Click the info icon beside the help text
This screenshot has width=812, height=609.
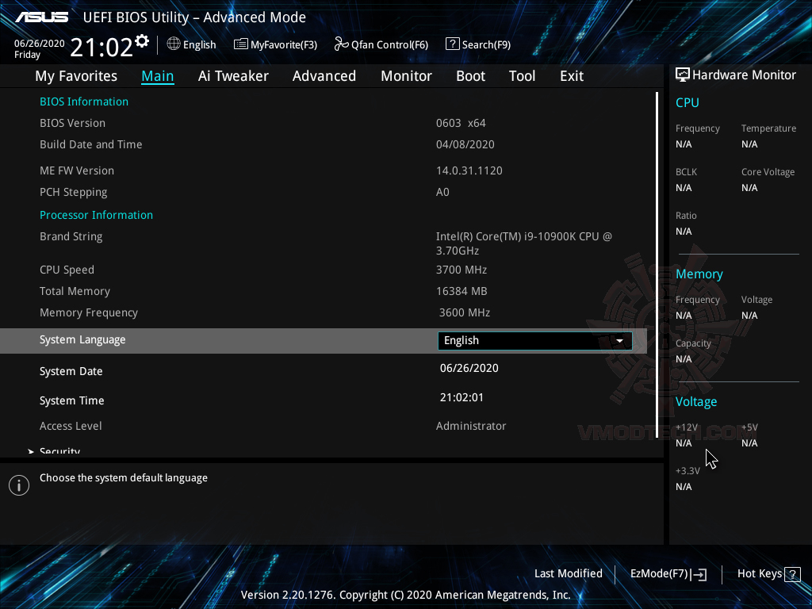[19, 485]
